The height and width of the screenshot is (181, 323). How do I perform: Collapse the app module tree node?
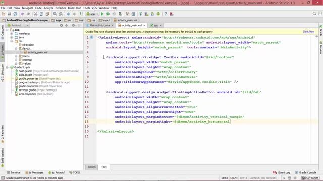tap(7, 30)
